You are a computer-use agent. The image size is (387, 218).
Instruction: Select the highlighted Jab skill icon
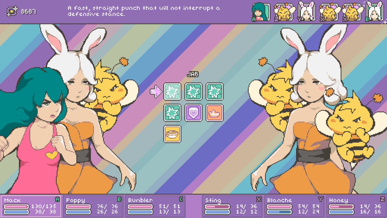coord(172,92)
